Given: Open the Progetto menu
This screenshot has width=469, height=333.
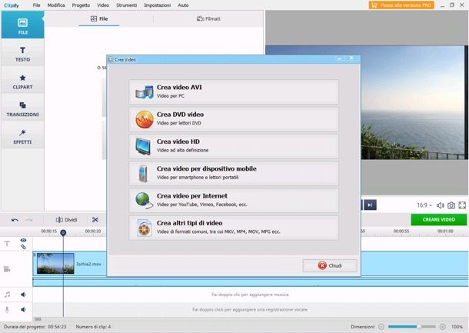Looking at the screenshot, I should tap(81, 5).
